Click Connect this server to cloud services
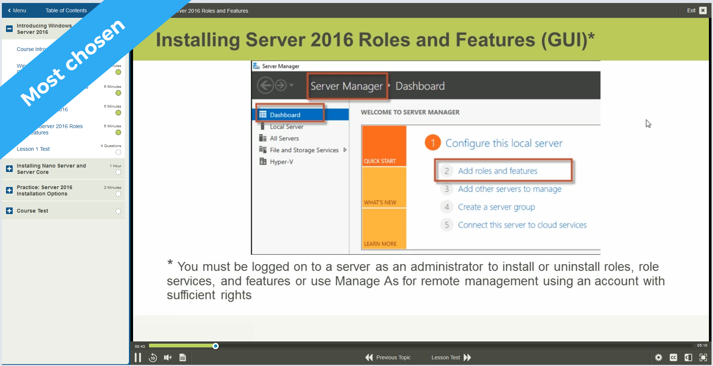Viewport: 713px width, 366px height. [x=522, y=225]
